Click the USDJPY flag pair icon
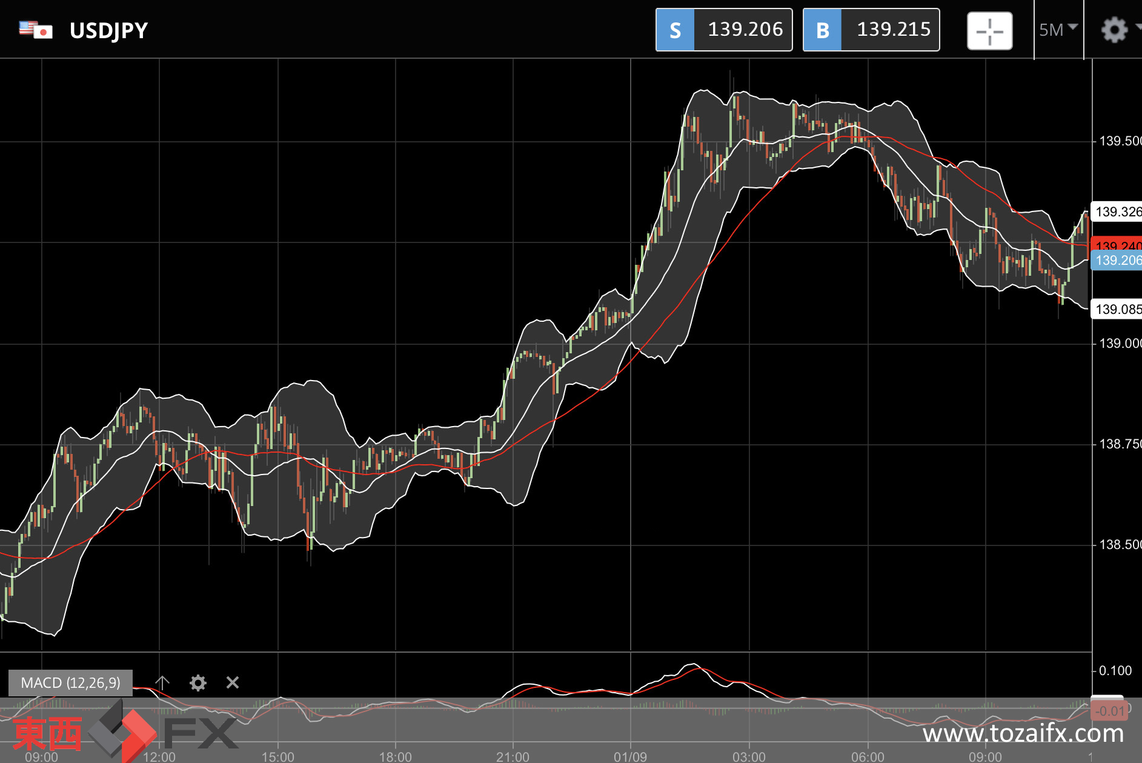The image size is (1142, 763). point(36,30)
